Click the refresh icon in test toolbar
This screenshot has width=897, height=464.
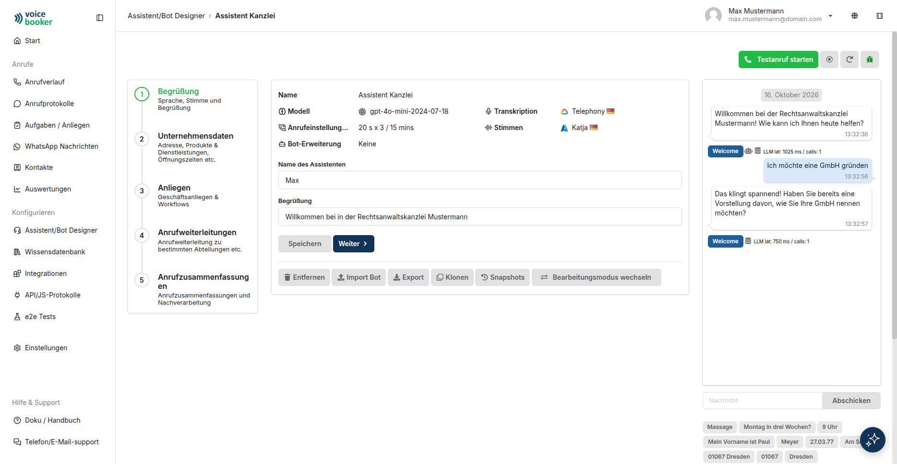[849, 59]
